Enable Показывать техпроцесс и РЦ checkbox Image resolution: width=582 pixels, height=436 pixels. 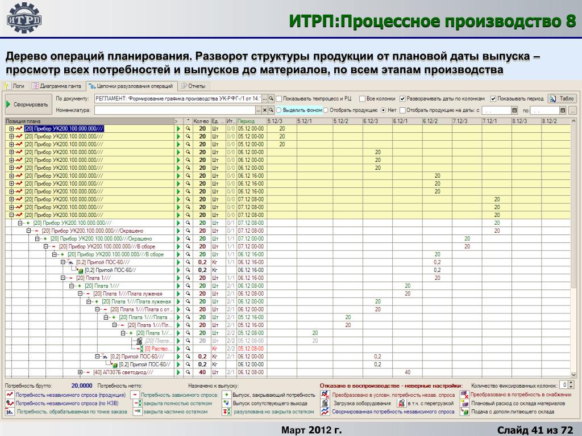(x=280, y=99)
